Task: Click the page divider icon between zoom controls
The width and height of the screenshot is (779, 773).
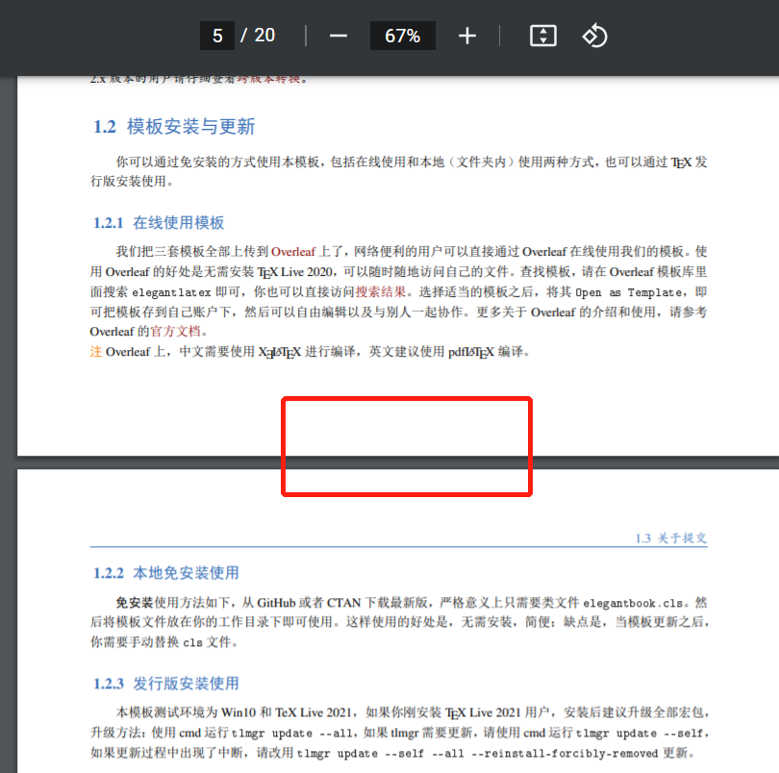Action: coord(306,36)
